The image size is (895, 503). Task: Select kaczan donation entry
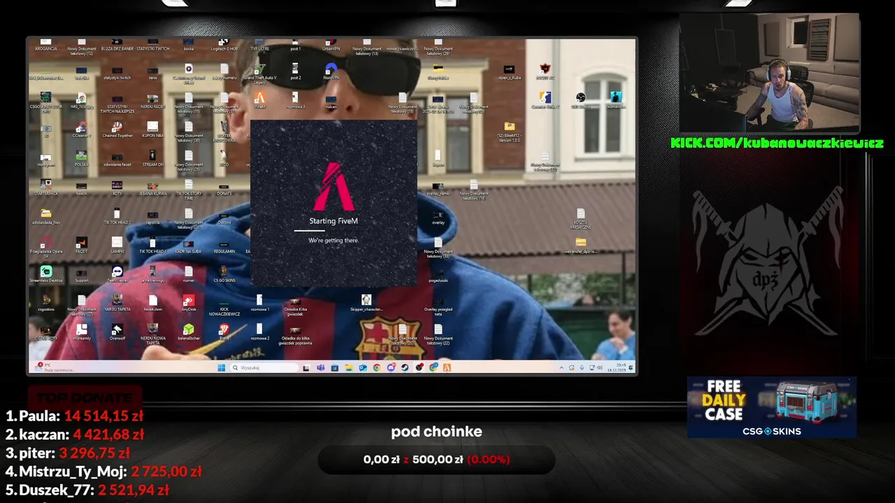74,435
